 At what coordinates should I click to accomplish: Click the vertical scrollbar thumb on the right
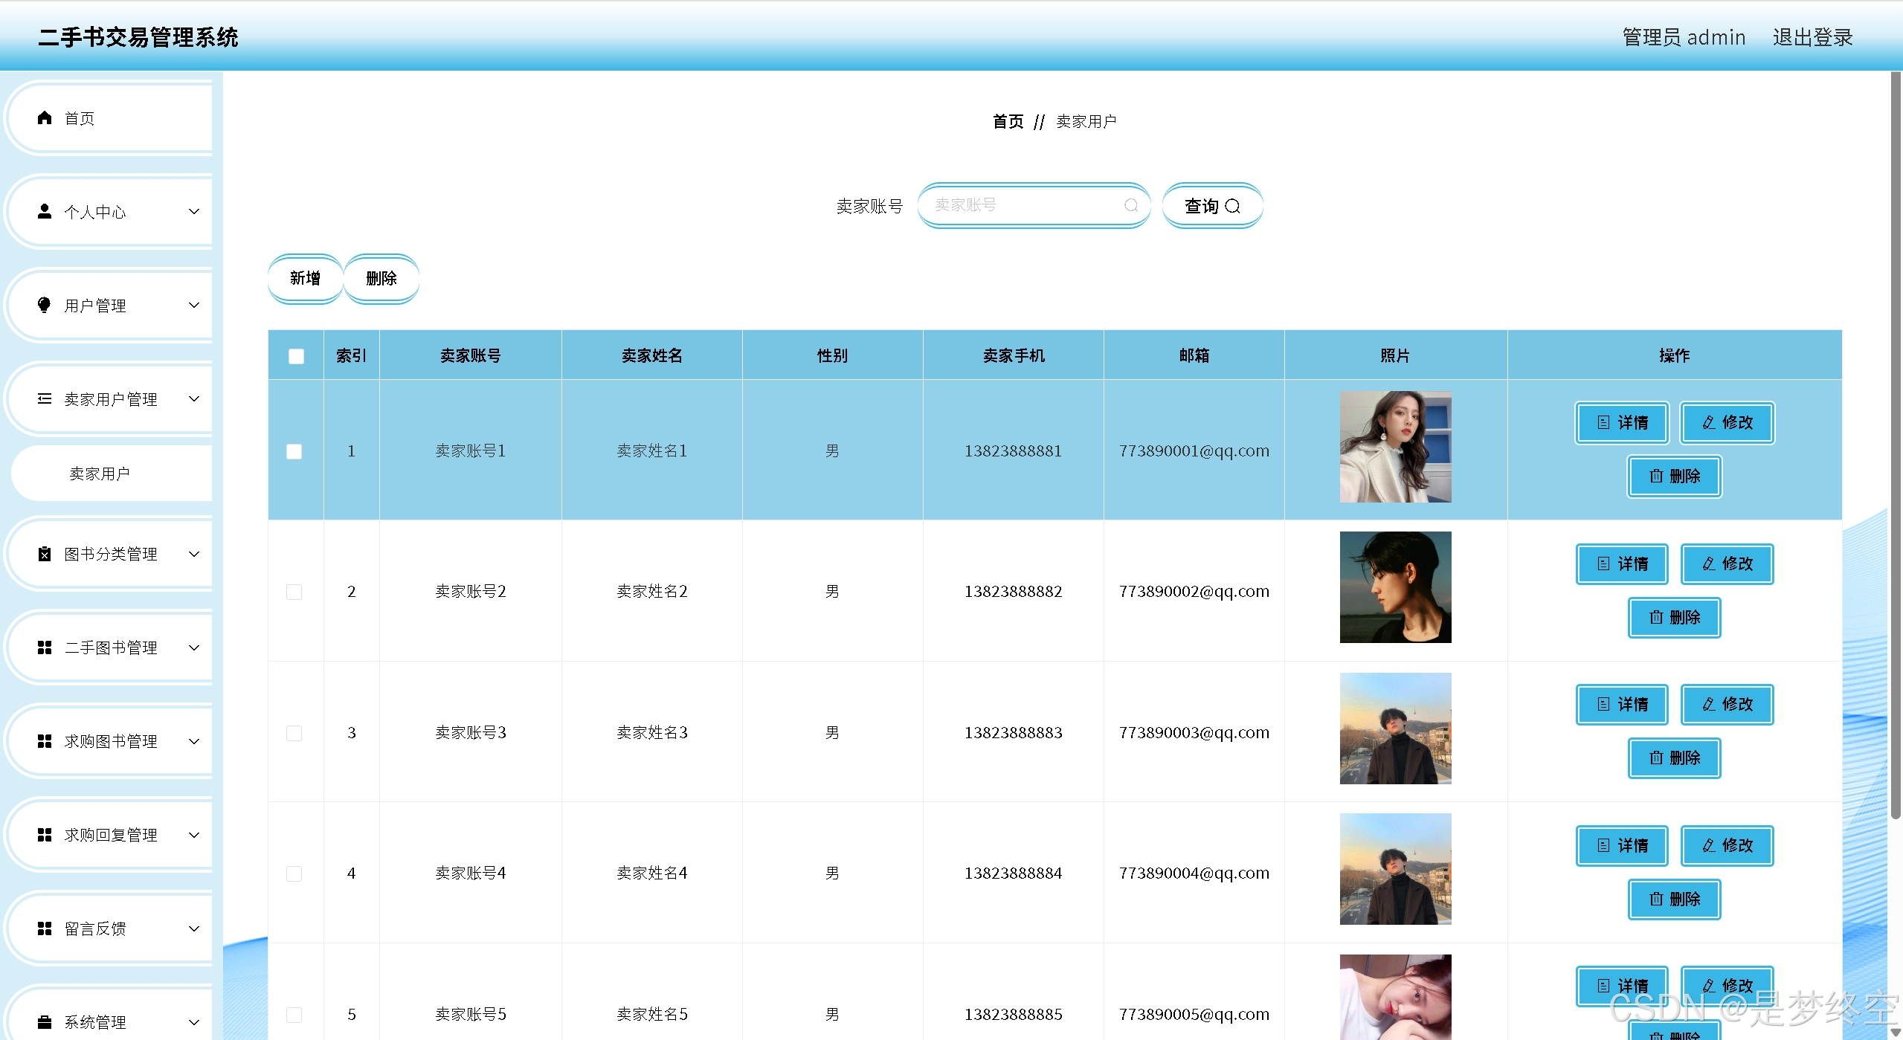point(1896,445)
